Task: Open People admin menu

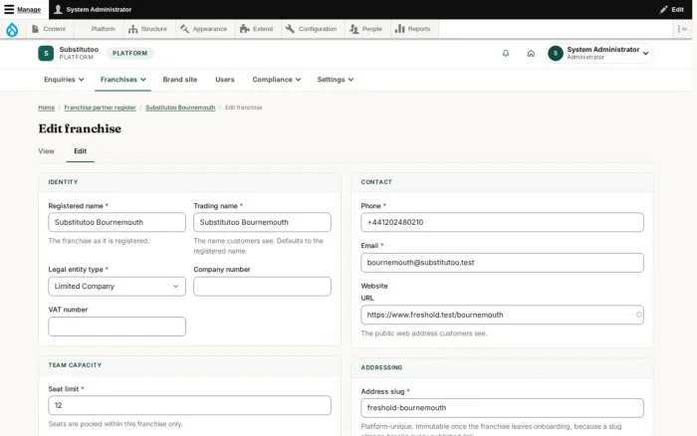Action: (365, 29)
